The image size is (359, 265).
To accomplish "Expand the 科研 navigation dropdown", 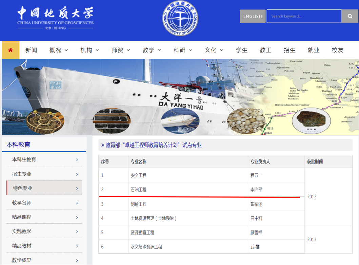I will tap(183, 50).
